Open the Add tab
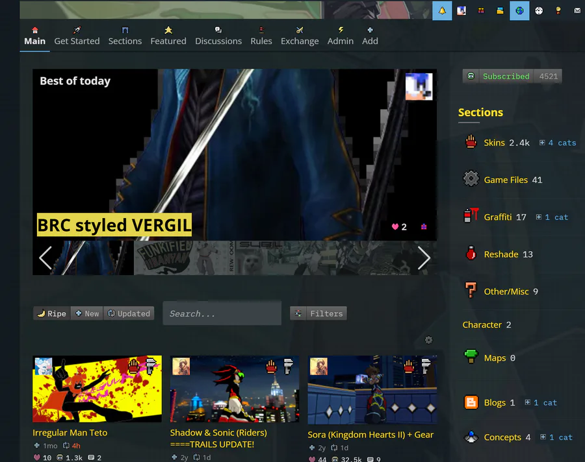The image size is (585, 462). point(370,36)
